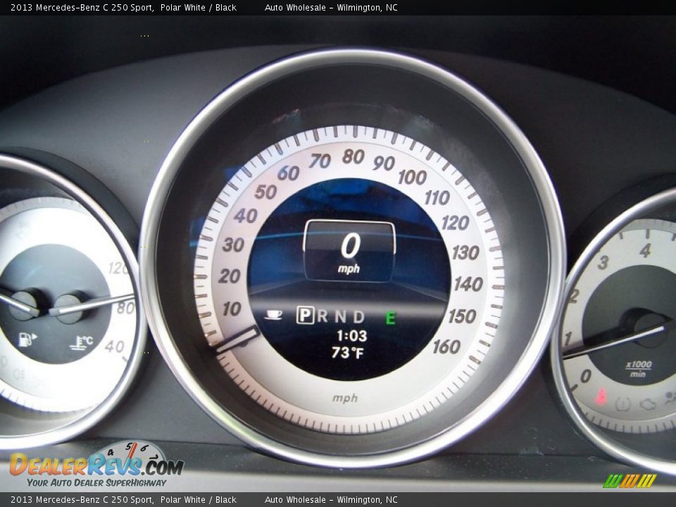Click the top caption 2013 Mercedes-Benz C 250 Sport
This screenshot has width=676, height=507.
82,7
